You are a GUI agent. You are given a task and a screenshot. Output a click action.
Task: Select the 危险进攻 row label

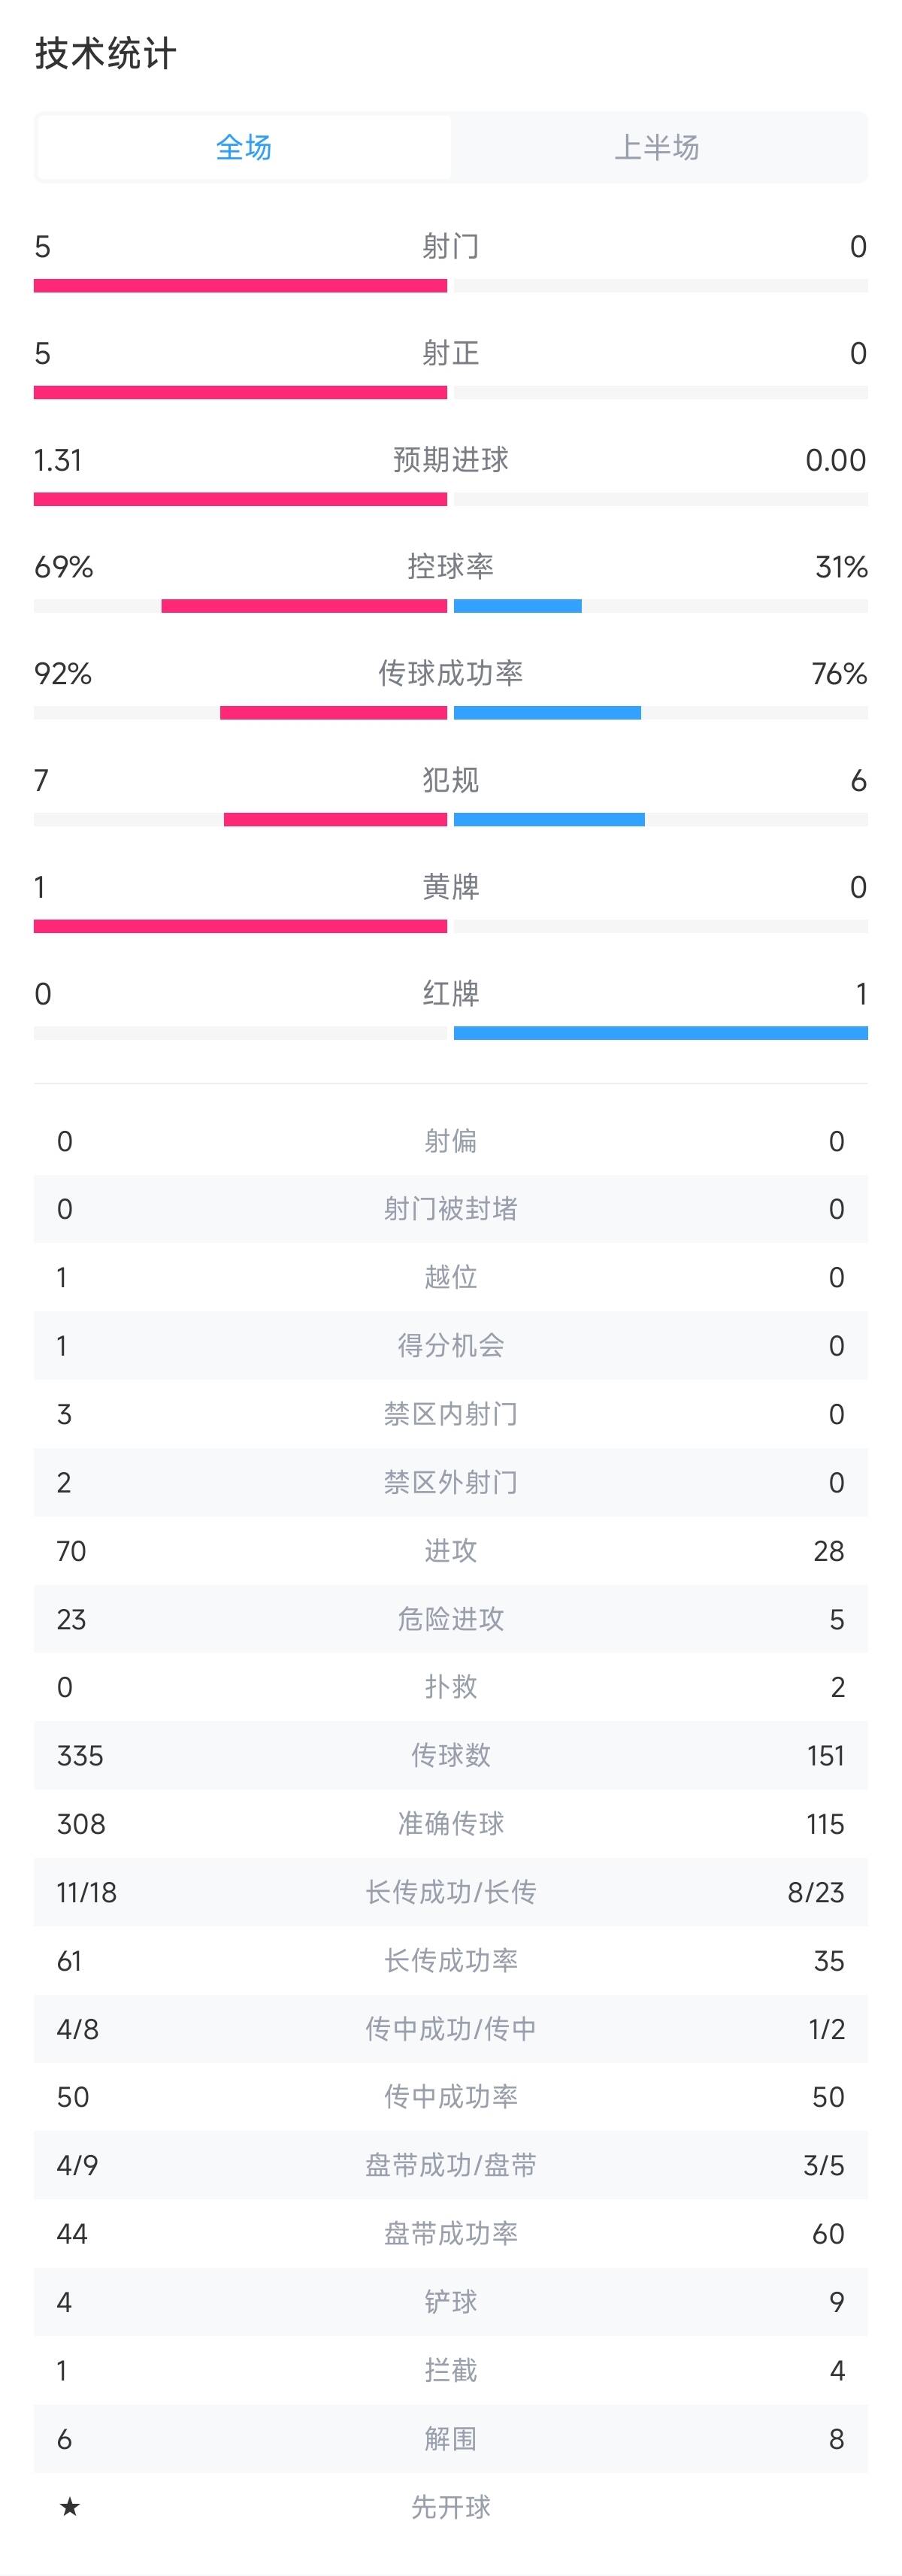pyautogui.click(x=450, y=1619)
